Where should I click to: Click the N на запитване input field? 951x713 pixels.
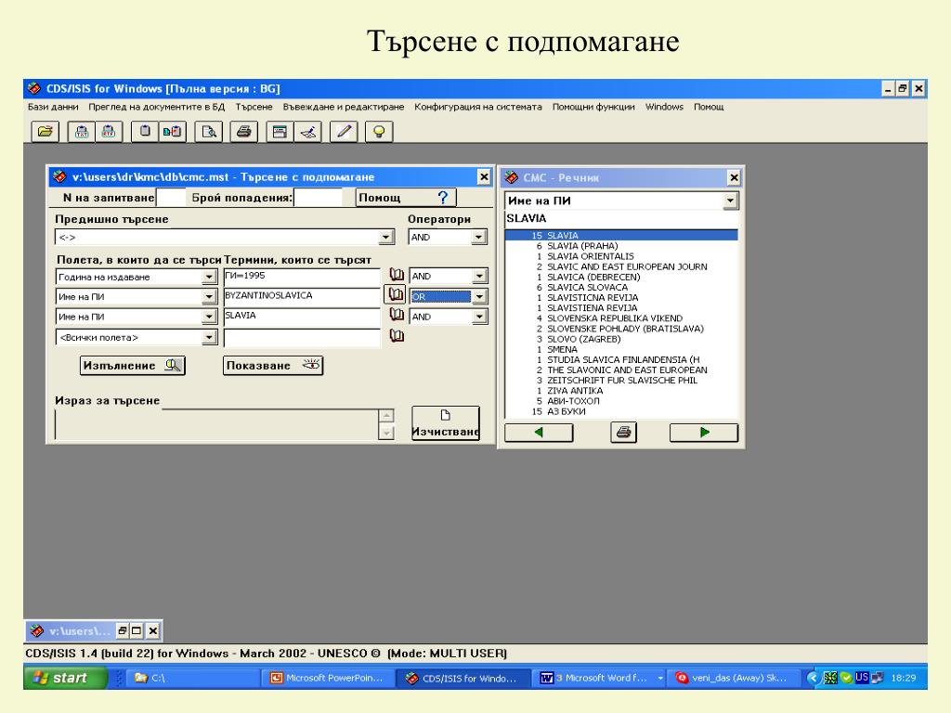[171, 198]
